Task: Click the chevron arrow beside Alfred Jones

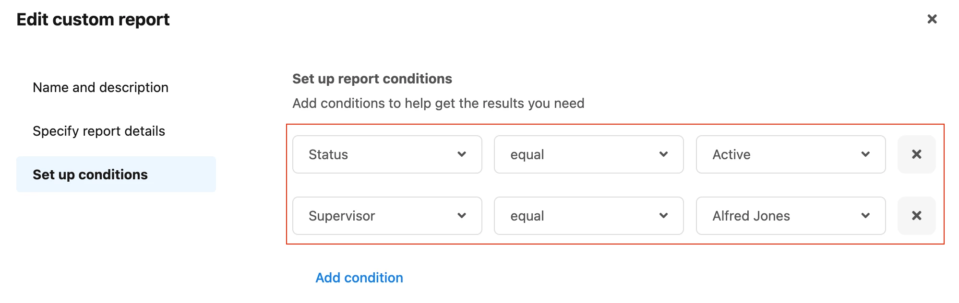Action: pyautogui.click(x=865, y=216)
